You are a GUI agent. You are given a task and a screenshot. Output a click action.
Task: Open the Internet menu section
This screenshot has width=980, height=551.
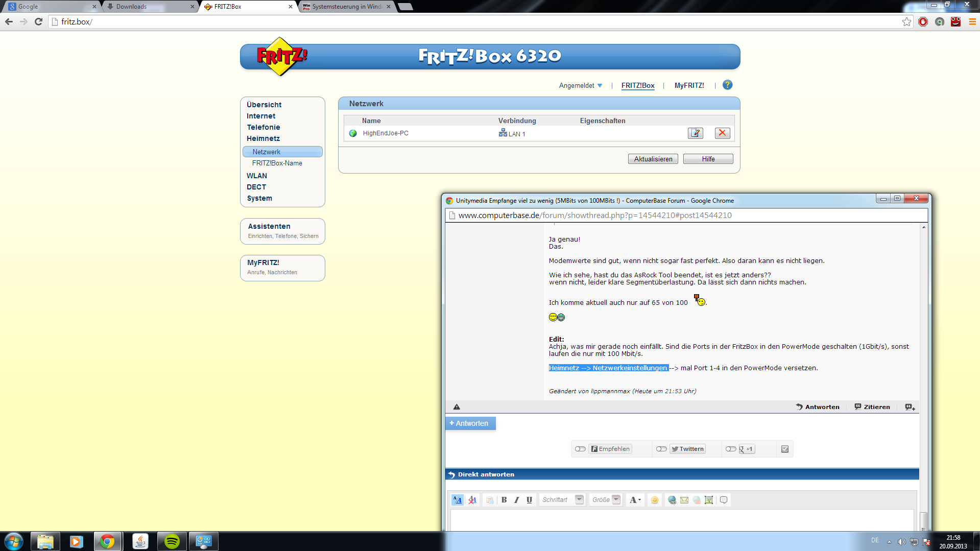coord(261,116)
